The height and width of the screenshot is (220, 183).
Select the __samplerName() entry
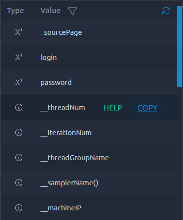click(89, 183)
